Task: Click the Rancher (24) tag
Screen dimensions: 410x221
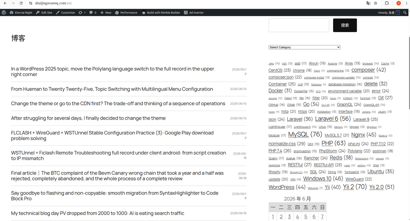Action: [x=316, y=158]
